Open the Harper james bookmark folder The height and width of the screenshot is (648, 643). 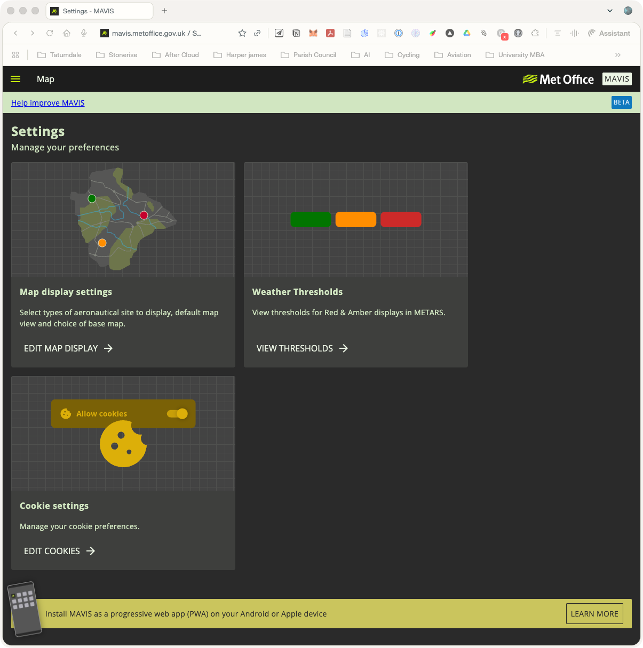tap(240, 55)
